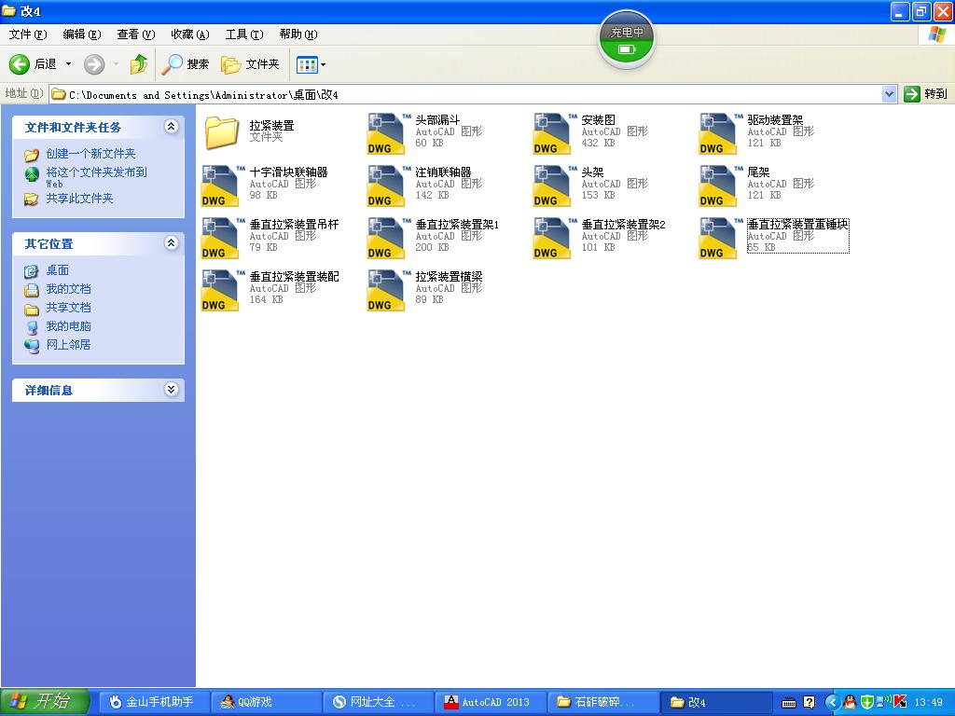955x716 pixels.
Task: Open the 查看(V) menu
Action: [136, 34]
